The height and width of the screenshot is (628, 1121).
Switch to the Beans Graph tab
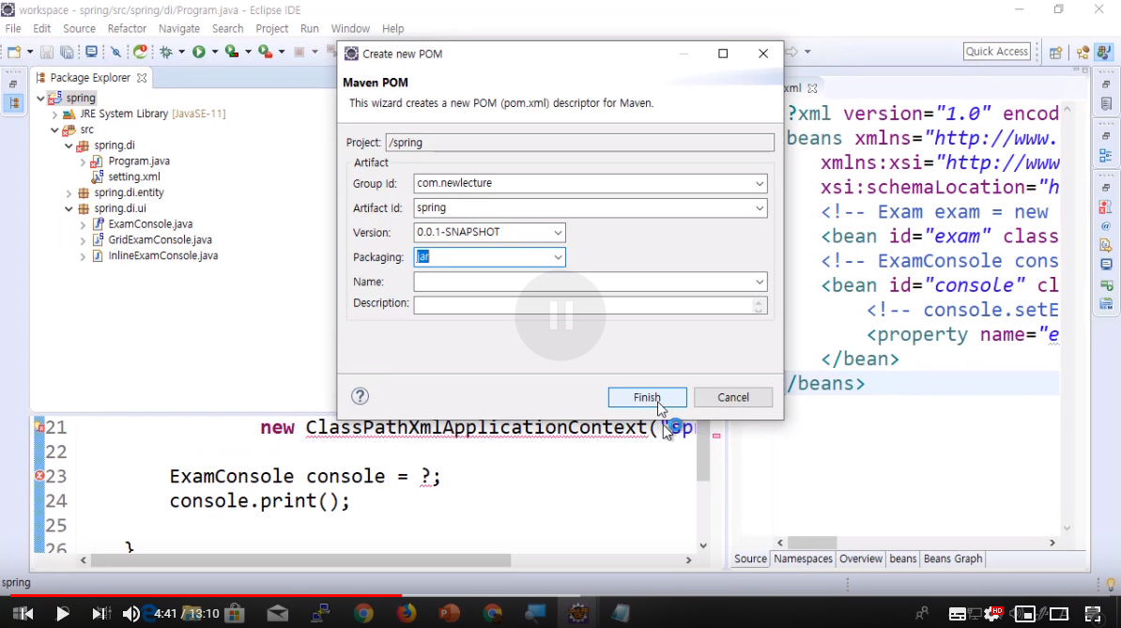point(952,559)
